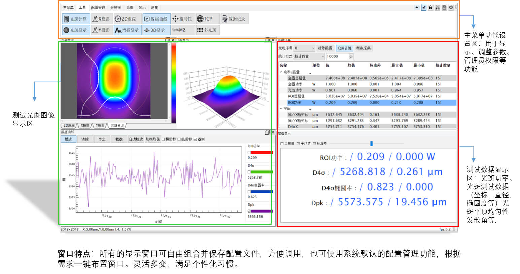Open the 统计方式 statistics mode dropdown
520x274 pixels.
pos(309,56)
